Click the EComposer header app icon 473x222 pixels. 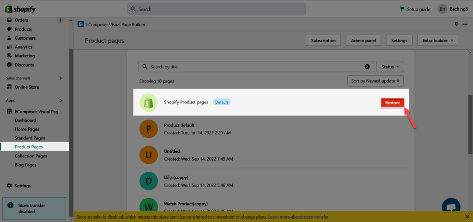tap(80, 24)
